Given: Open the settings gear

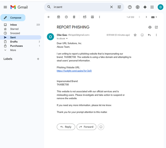Looking at the screenshot, I should pyautogui.click(x=137, y=7).
